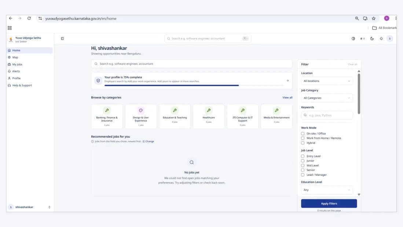
Task: Open notifications bell in top header
Action: click(381, 39)
